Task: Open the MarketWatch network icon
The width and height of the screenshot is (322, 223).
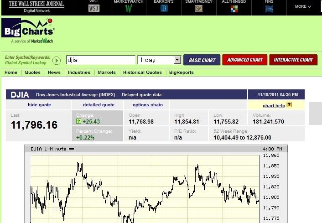Action: 129,8
